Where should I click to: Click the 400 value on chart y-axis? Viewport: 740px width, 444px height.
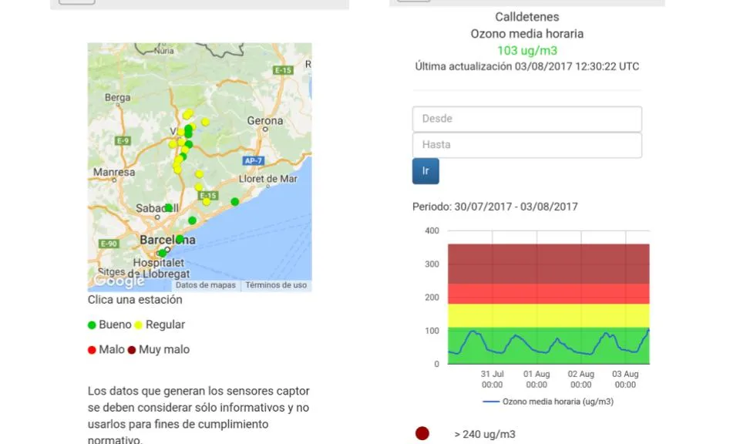(x=432, y=230)
